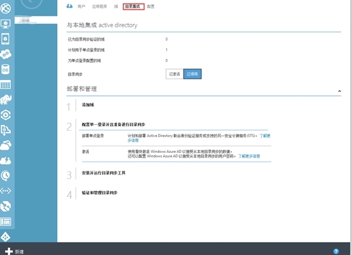The width and height of the screenshot is (352, 255).
Task: Click the 激活 row label
Action: [86, 152]
